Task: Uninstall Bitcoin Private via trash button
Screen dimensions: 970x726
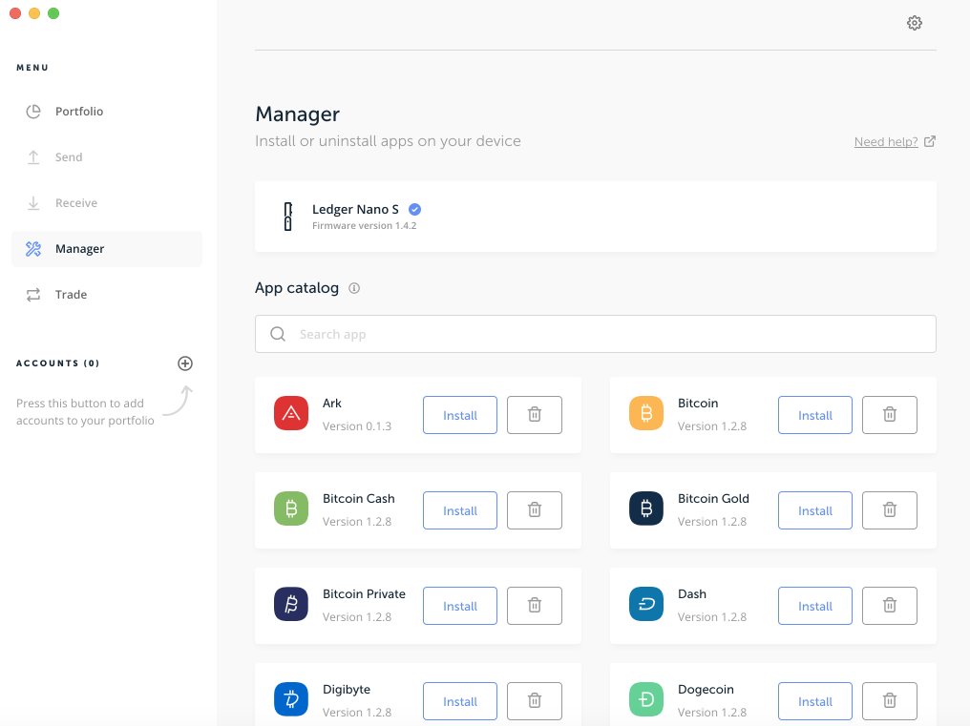Action: (535, 606)
